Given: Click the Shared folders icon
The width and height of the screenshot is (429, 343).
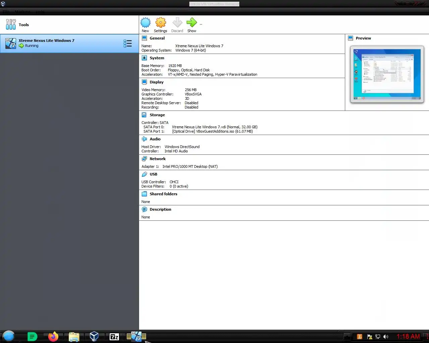Looking at the screenshot, I should click(144, 194).
